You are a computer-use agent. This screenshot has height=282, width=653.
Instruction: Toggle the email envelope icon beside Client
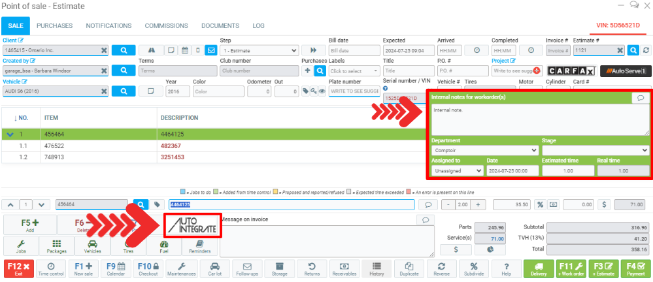pos(210,50)
